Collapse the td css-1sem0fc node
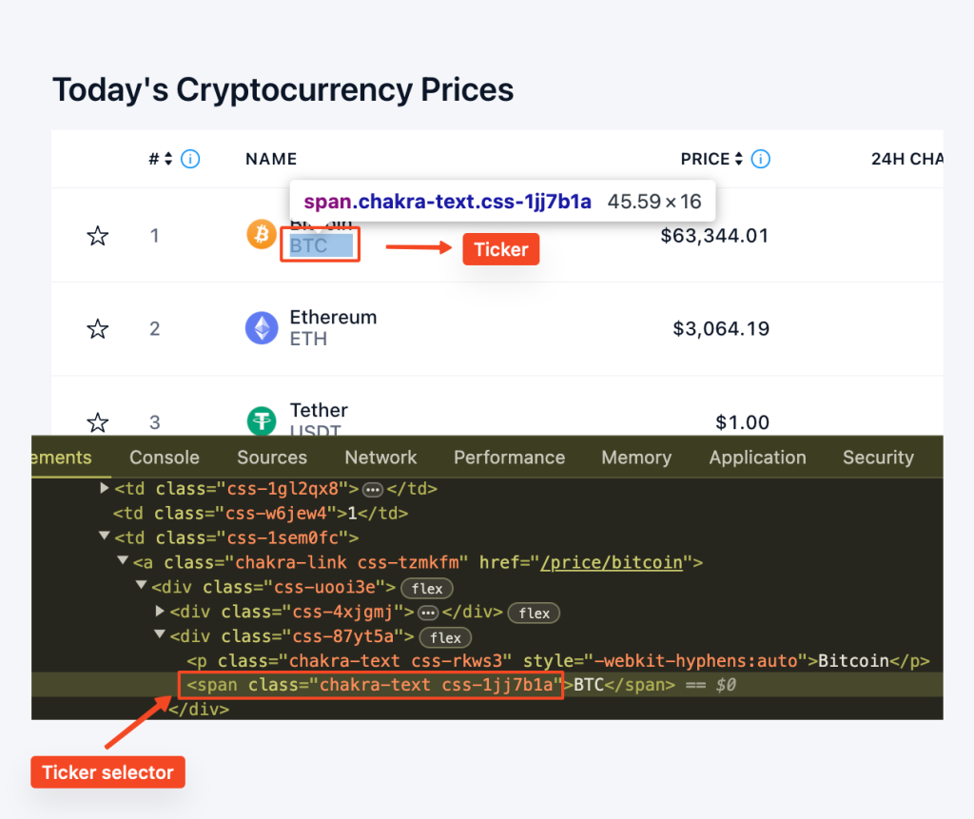Image resolution: width=974 pixels, height=819 pixels. tap(104, 536)
